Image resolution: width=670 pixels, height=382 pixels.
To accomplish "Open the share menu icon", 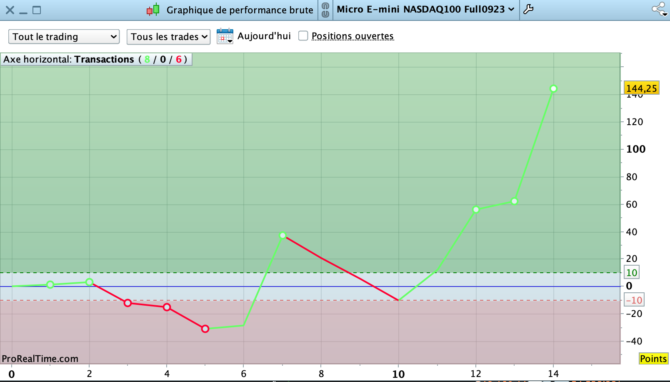I will click(660, 9).
